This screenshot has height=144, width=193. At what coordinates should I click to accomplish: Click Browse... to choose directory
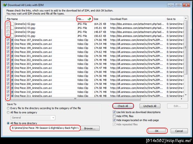click(90, 128)
